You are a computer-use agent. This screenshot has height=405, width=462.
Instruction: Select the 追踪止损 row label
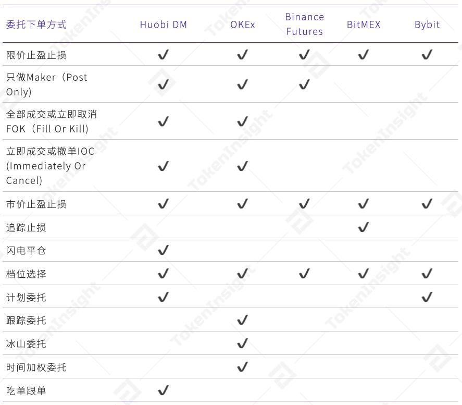point(26,227)
